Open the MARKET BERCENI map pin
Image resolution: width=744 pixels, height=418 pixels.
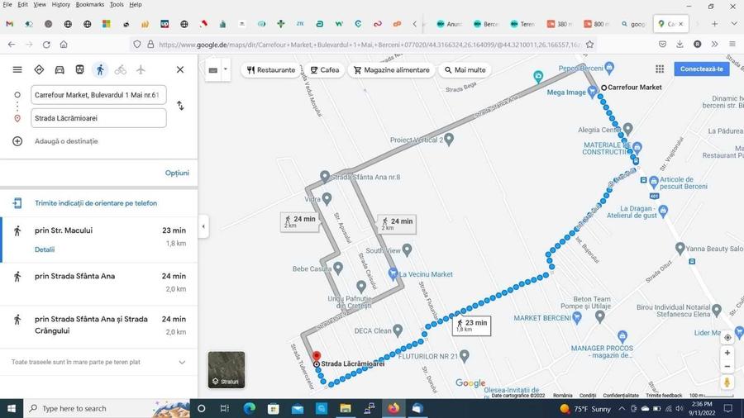[x=576, y=317]
